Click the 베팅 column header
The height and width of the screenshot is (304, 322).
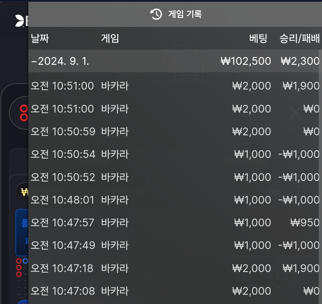pos(258,39)
